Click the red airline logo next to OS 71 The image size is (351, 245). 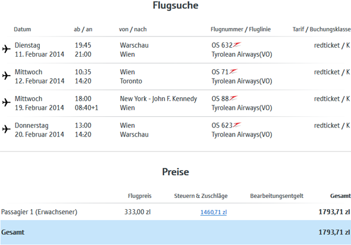233,72
